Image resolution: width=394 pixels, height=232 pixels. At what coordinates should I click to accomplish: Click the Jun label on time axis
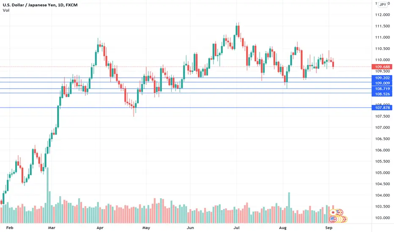(190, 228)
